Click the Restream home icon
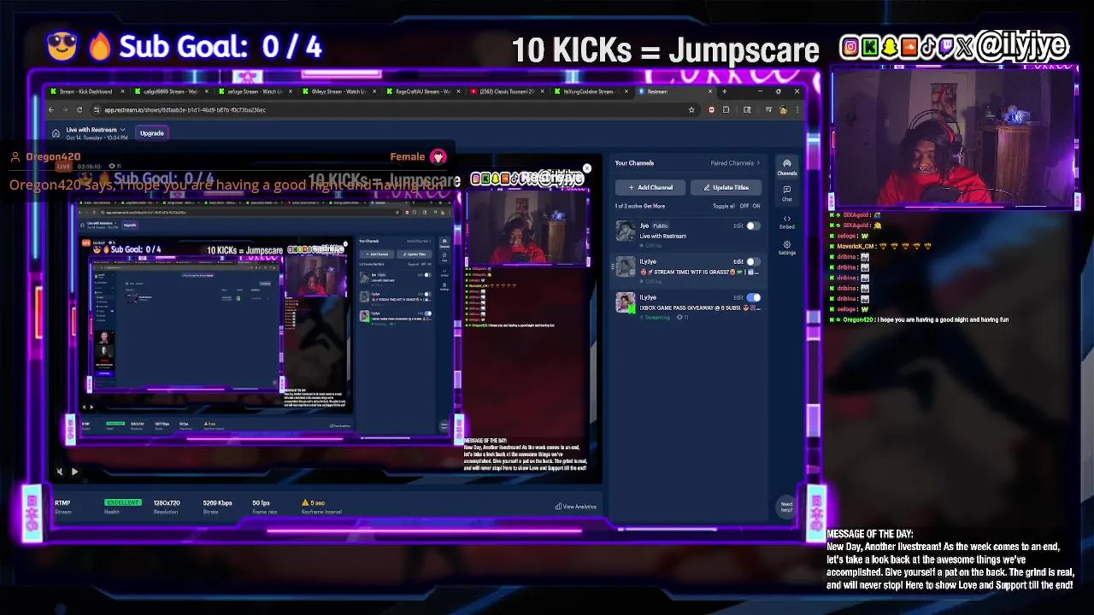Viewport: 1094px width, 615px height. pyautogui.click(x=56, y=133)
